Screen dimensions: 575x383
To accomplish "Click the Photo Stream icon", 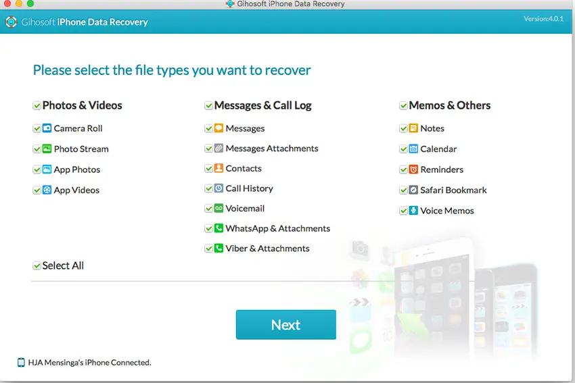I will click(x=47, y=149).
